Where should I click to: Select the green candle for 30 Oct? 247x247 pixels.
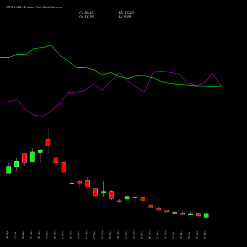coord(8,170)
